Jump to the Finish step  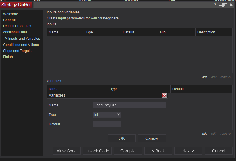click(x=8, y=57)
